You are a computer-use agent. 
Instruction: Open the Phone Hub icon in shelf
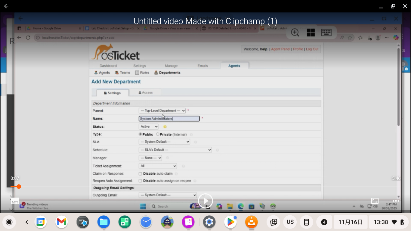tap(306, 222)
